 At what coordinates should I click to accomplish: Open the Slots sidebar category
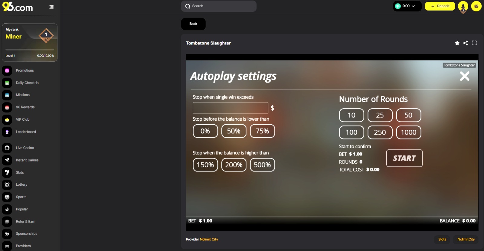pos(20,173)
